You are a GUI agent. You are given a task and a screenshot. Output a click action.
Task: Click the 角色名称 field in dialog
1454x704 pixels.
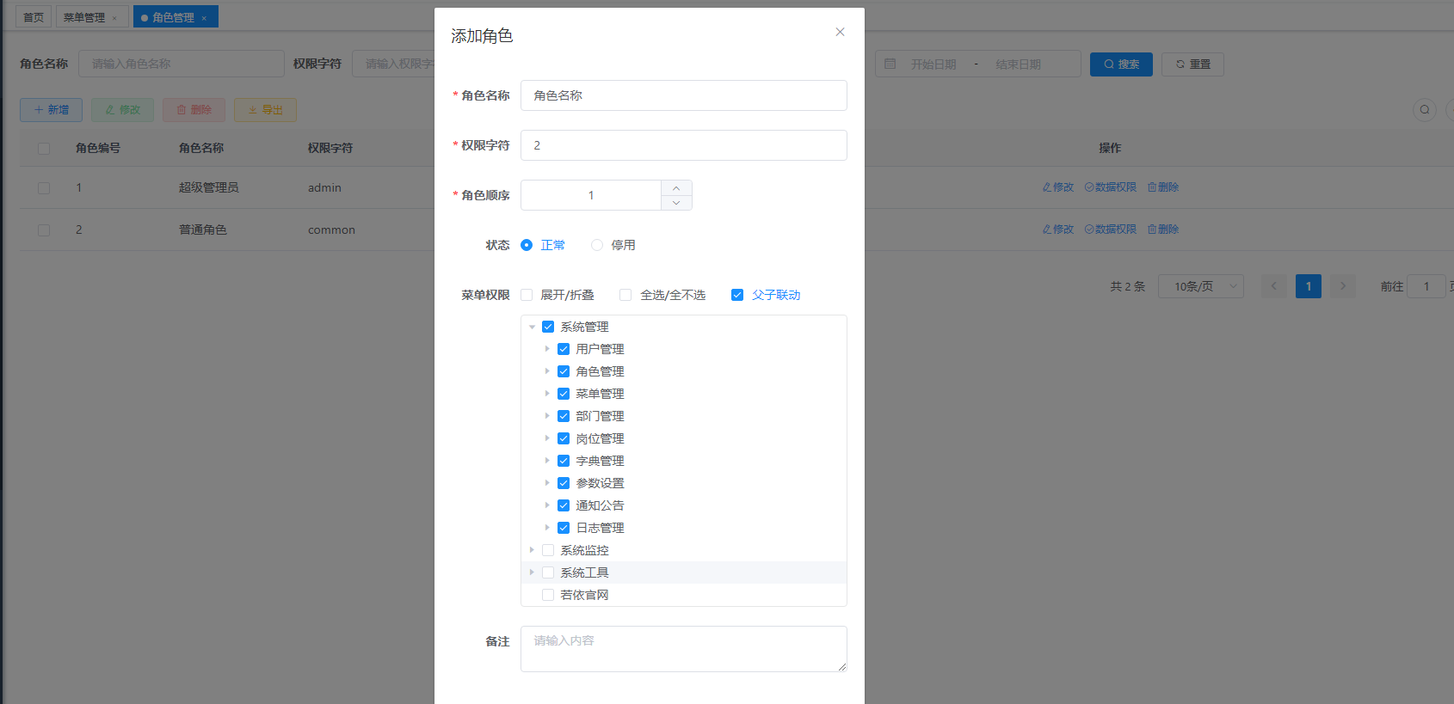point(684,95)
